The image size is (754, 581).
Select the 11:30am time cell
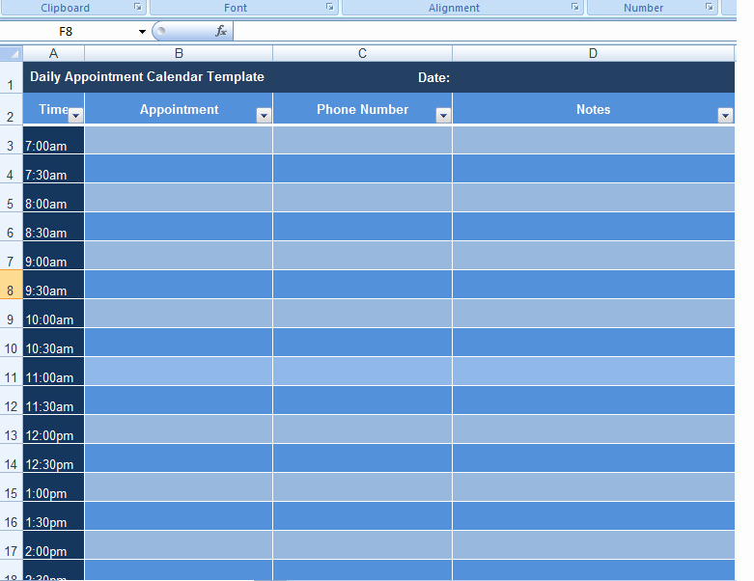pos(54,401)
